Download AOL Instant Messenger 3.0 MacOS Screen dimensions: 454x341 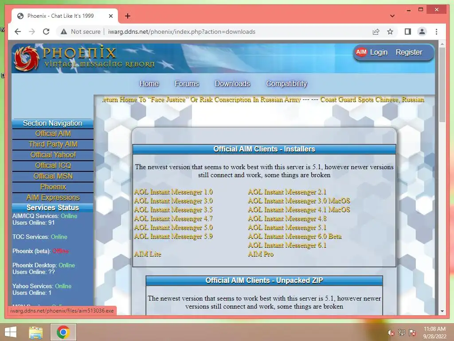click(299, 201)
